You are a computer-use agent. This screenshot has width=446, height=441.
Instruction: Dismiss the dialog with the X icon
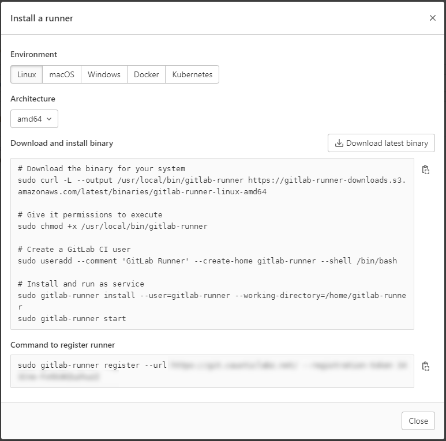tap(433, 18)
